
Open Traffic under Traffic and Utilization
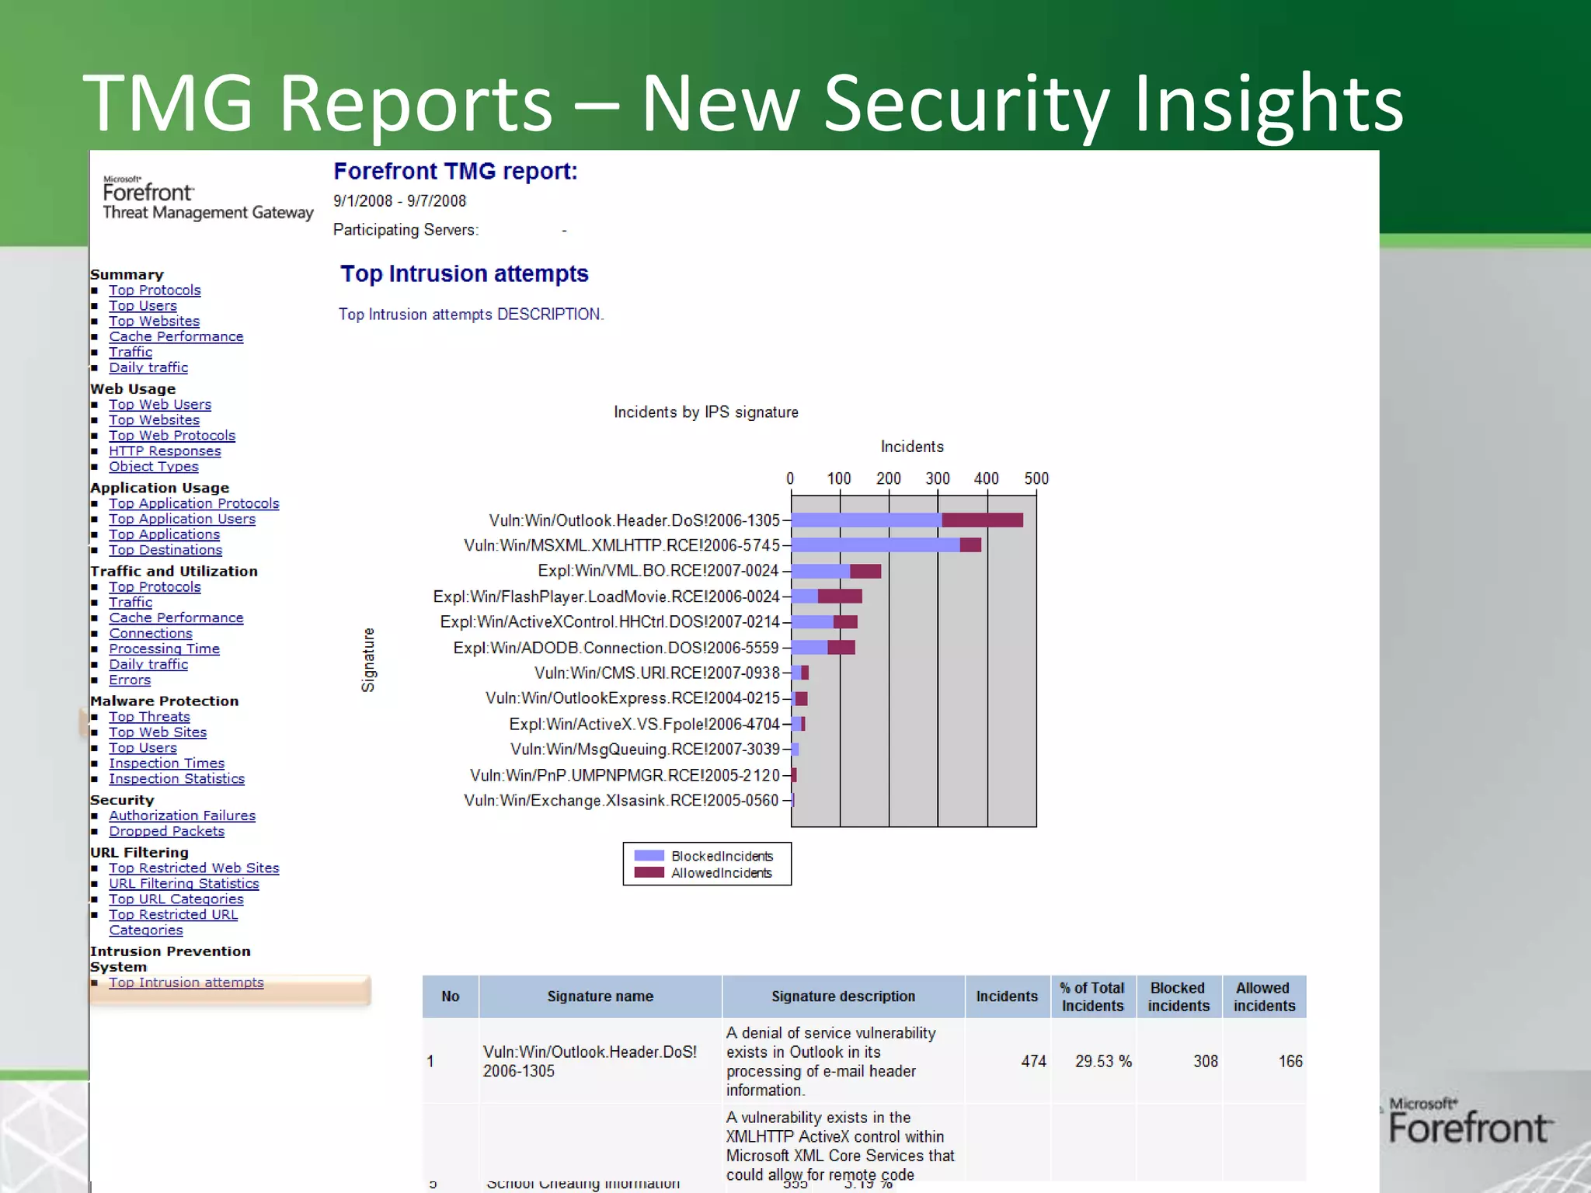[x=131, y=602]
